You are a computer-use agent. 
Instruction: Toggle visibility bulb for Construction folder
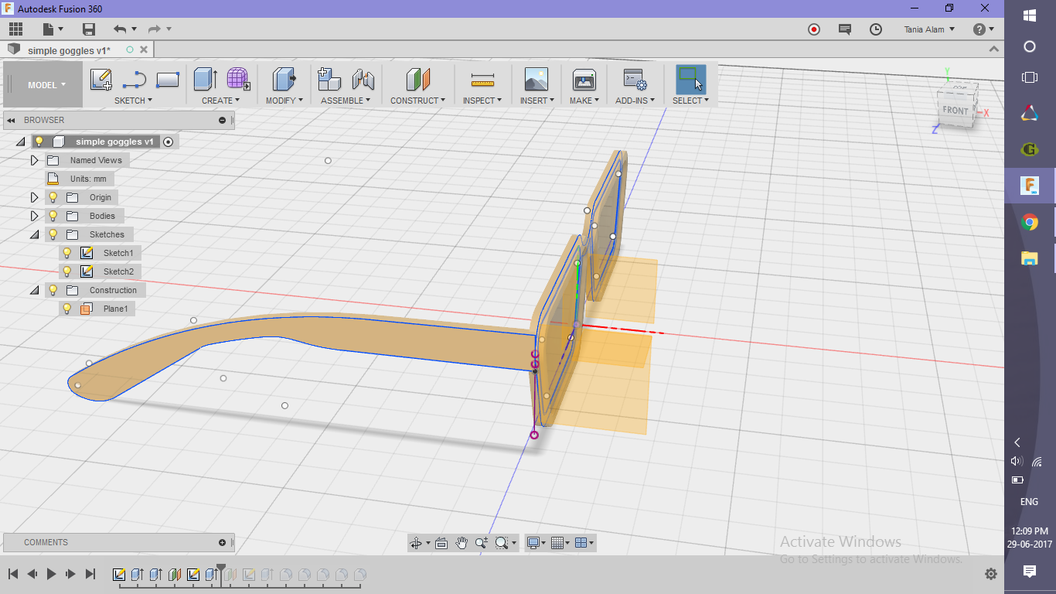[x=53, y=290]
